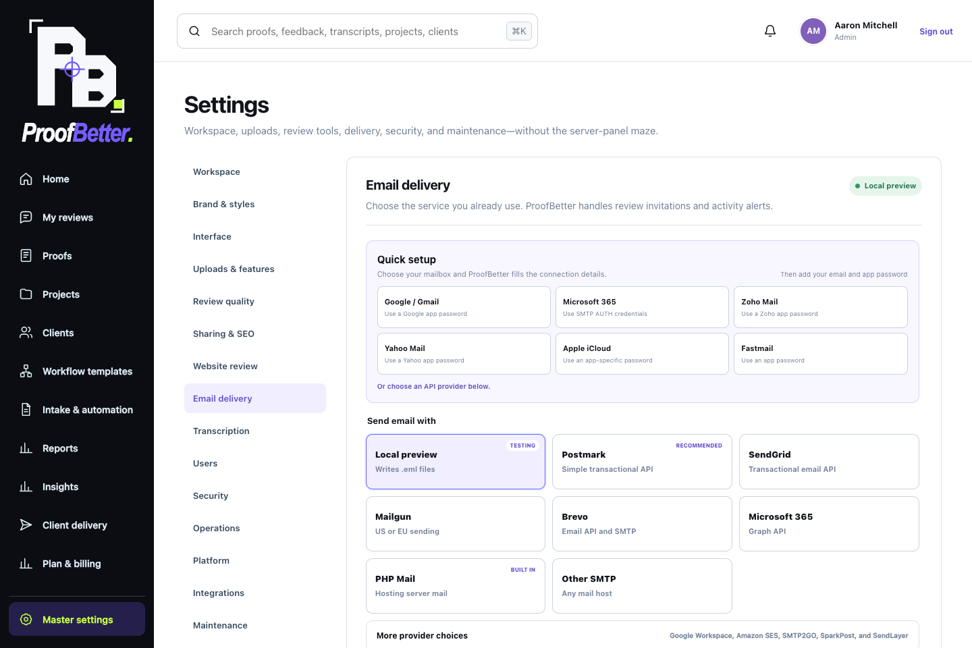Click the search magnifier icon
The height and width of the screenshot is (648, 972).
click(194, 31)
